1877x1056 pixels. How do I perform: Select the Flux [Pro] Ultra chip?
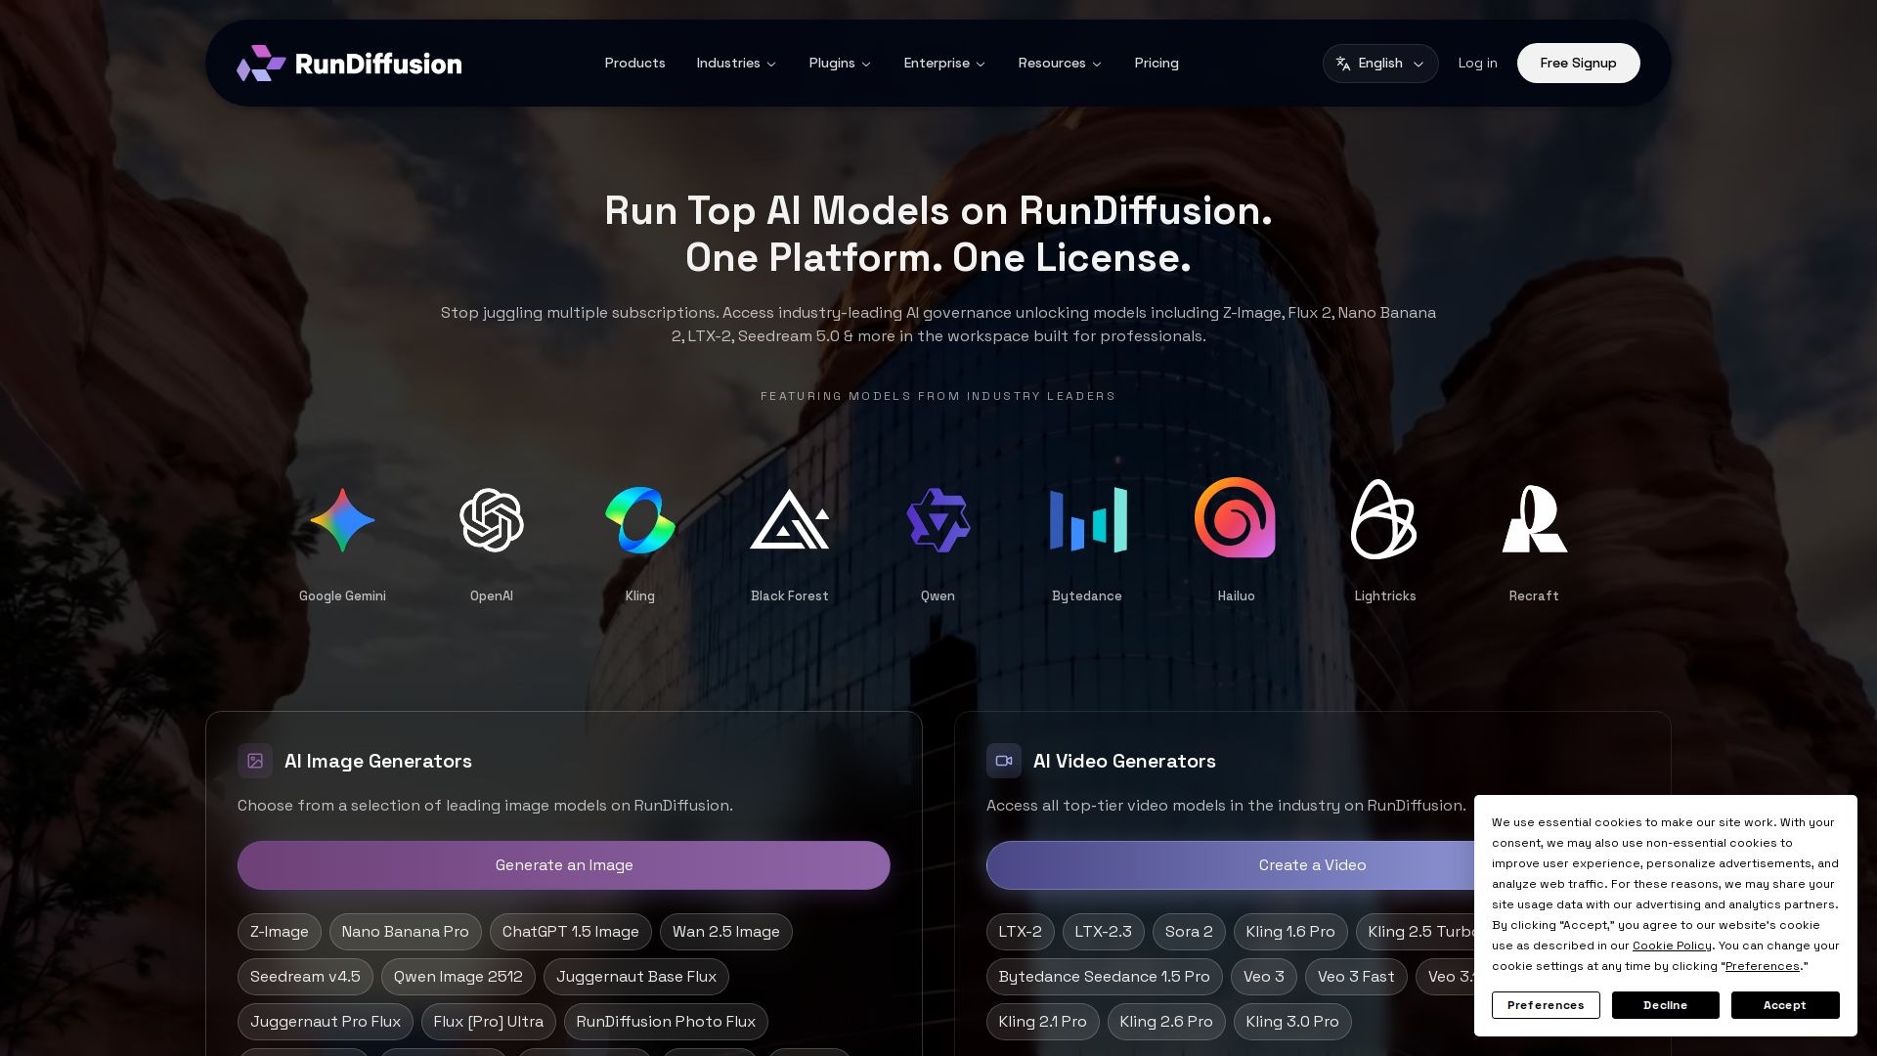click(x=488, y=1022)
